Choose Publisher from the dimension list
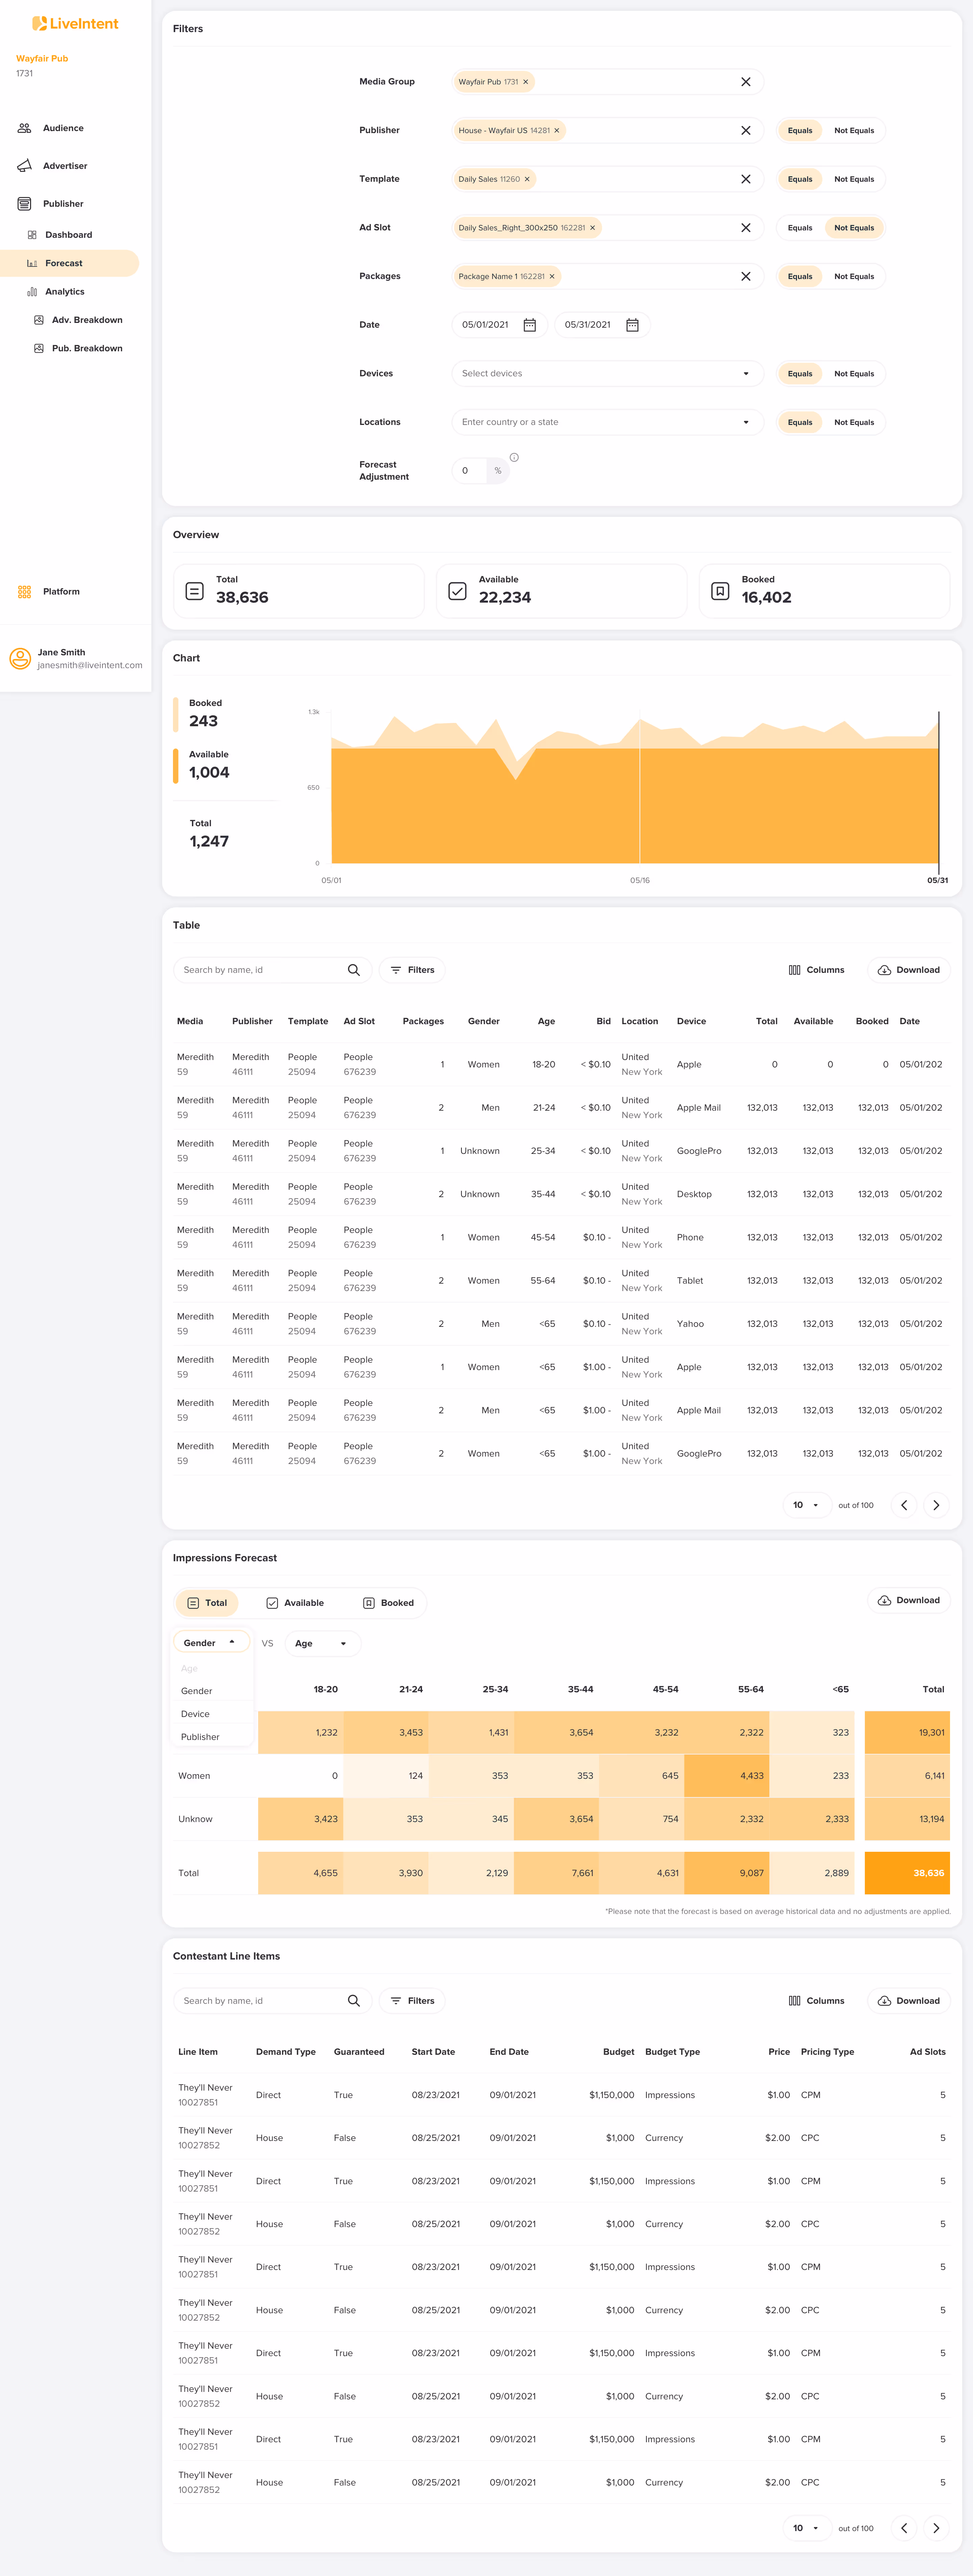Screen dimensions: 973x2576 click(200, 1737)
